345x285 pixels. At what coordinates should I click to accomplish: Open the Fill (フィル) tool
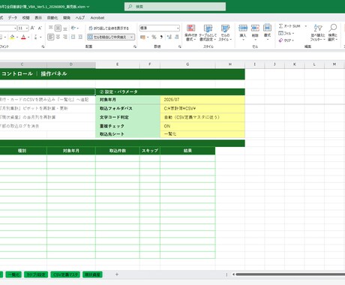(286, 33)
